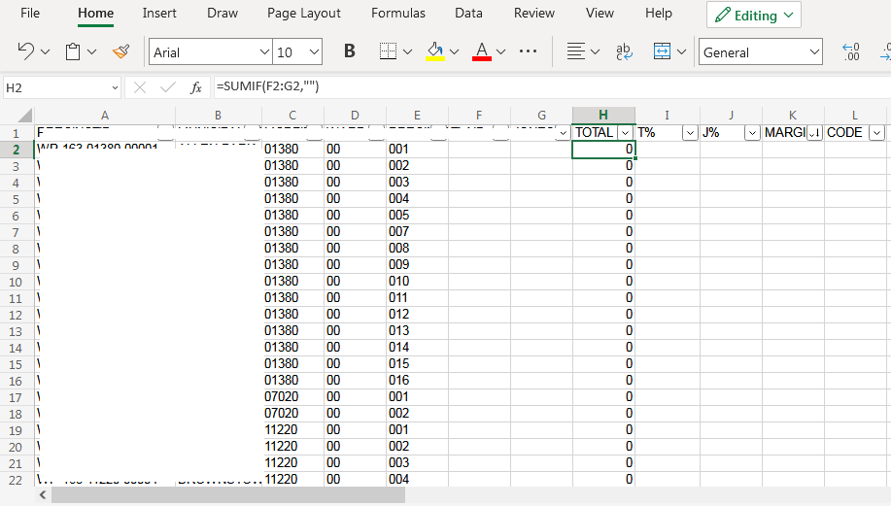Open the File menu
The image size is (891, 506).
point(30,13)
